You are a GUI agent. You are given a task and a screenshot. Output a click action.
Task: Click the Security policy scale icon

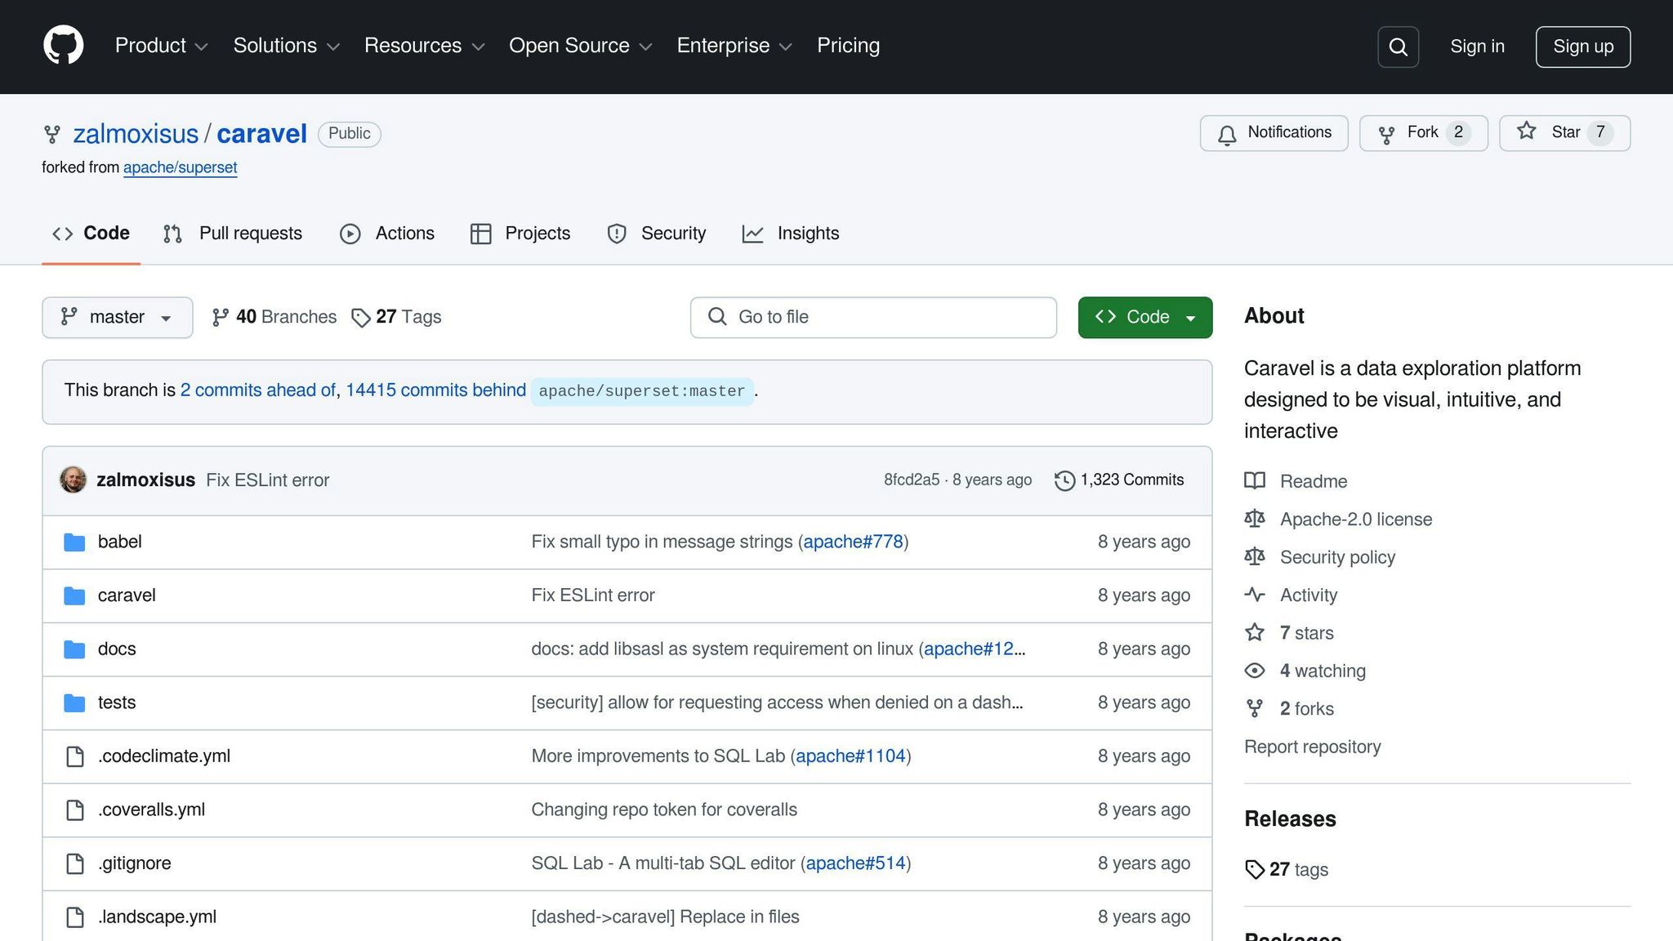pos(1255,557)
